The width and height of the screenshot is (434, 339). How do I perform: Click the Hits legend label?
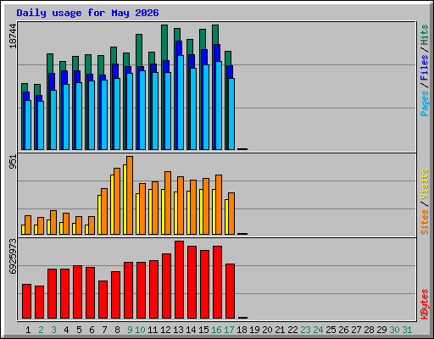425,35
